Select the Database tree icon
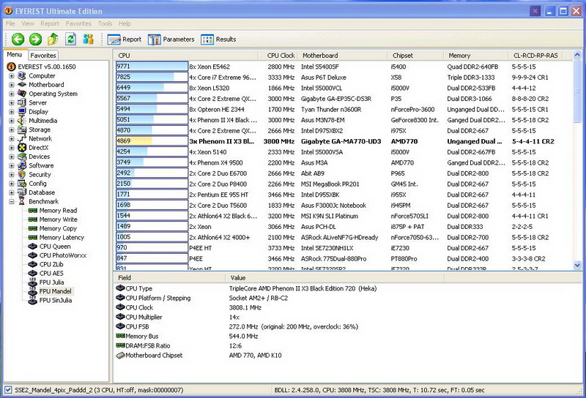586x398 pixels. point(22,192)
